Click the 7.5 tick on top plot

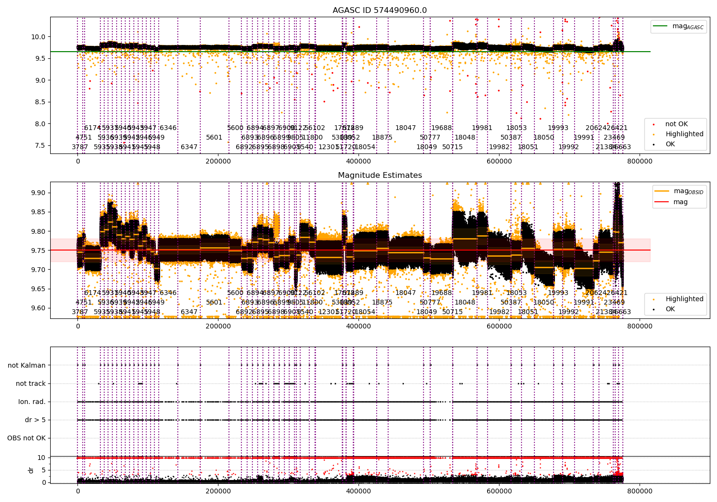(40, 145)
